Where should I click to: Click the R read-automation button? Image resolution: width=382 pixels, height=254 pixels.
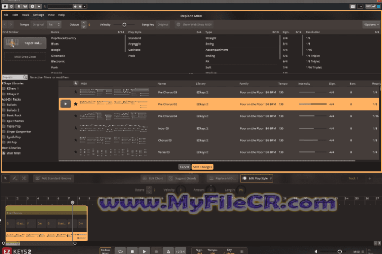(19, 6)
